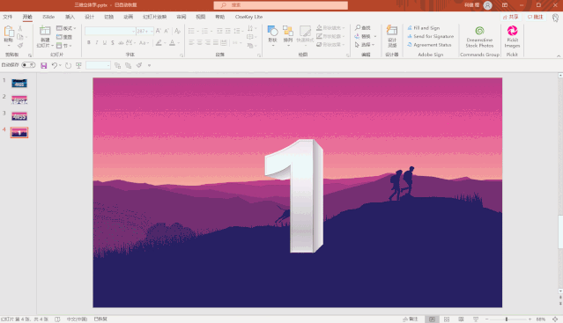
Task: Toggle Italic formatting
Action: click(x=97, y=42)
